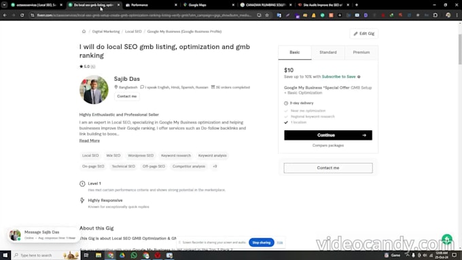Select the Premium package tab
The image size is (462, 260).
pyautogui.click(x=361, y=52)
